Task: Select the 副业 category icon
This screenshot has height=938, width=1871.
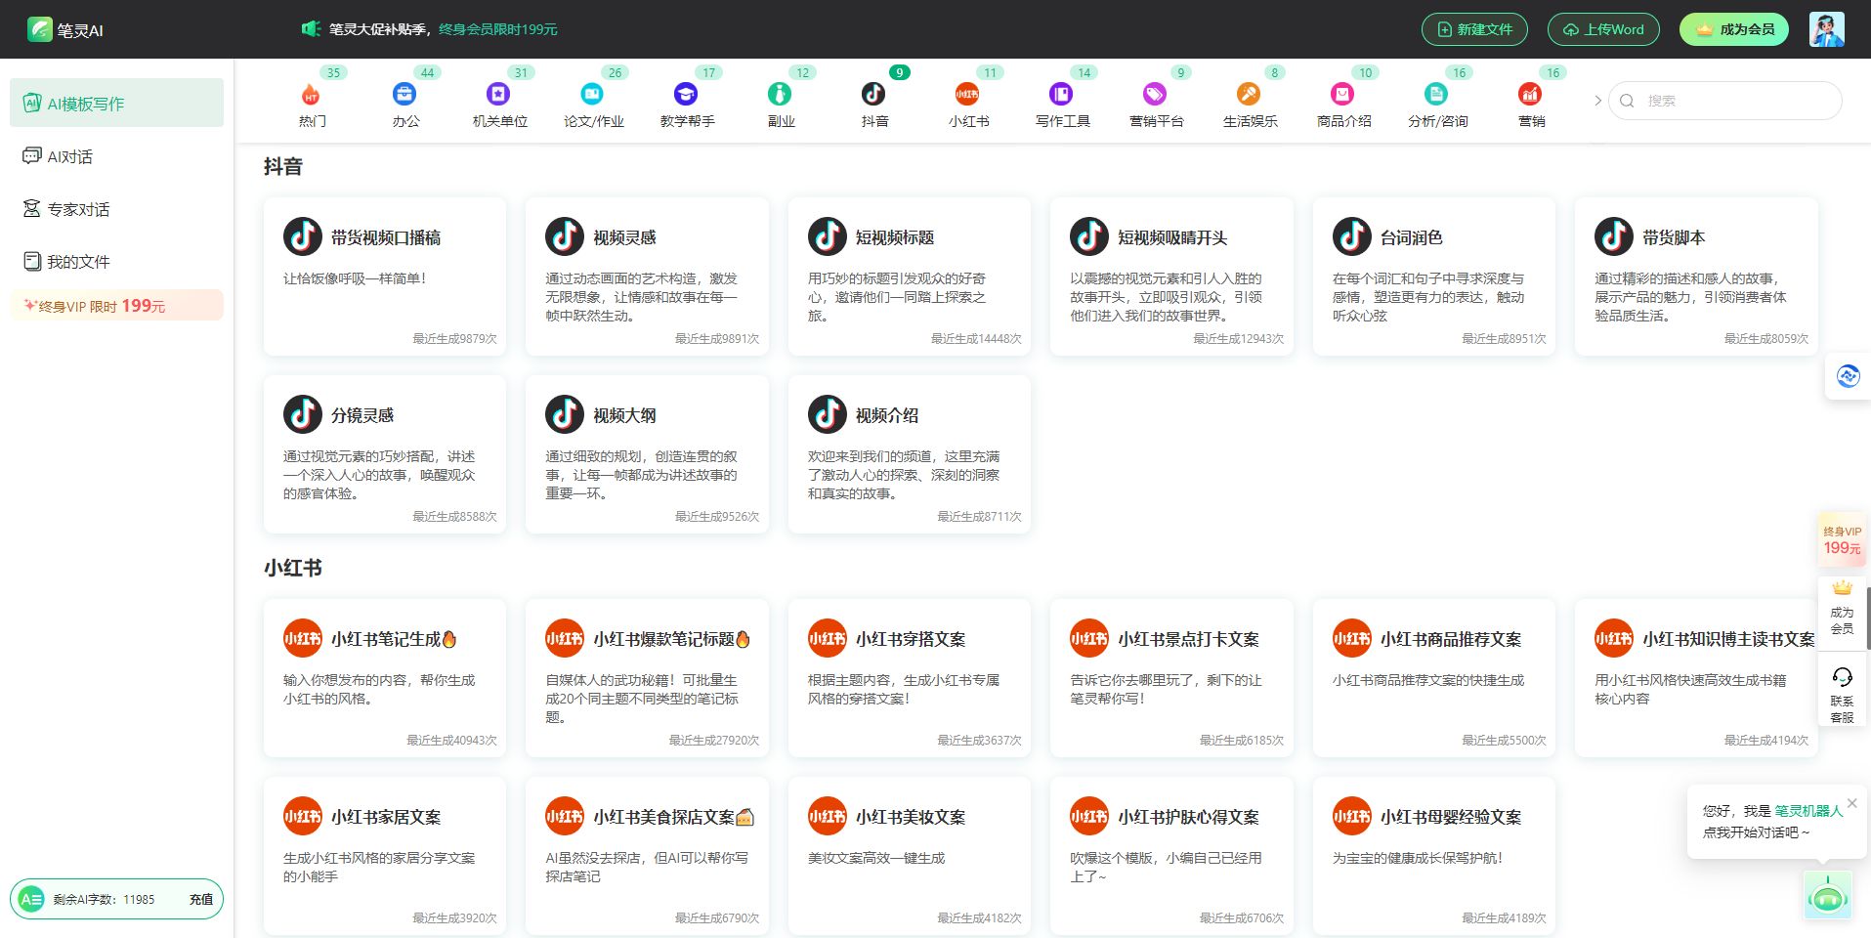Action: [x=780, y=94]
